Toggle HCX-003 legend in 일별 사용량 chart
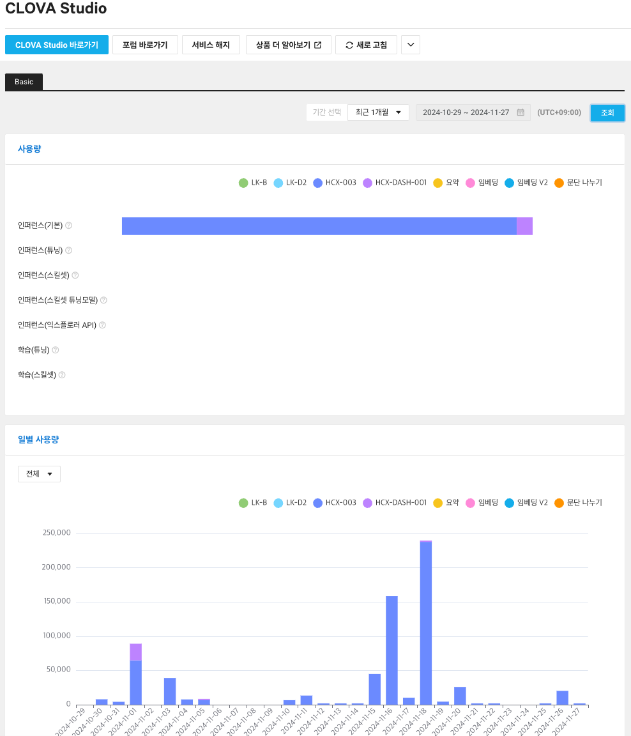Viewport: 631px width, 736px height. coord(335,503)
